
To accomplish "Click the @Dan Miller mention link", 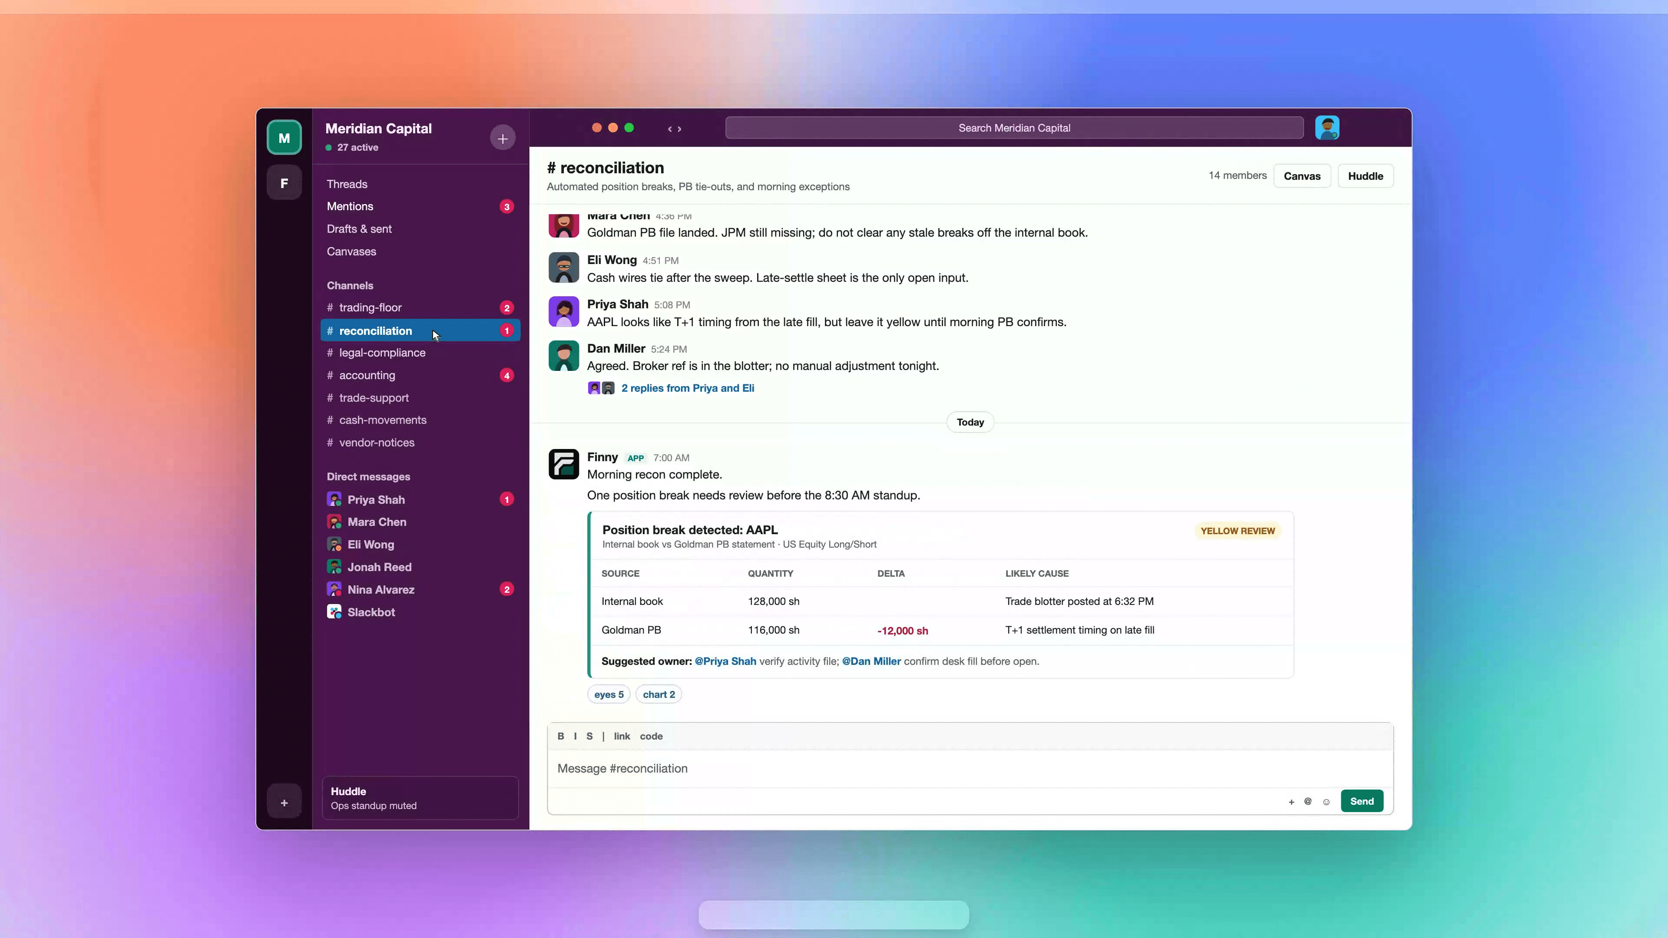I will (871, 661).
